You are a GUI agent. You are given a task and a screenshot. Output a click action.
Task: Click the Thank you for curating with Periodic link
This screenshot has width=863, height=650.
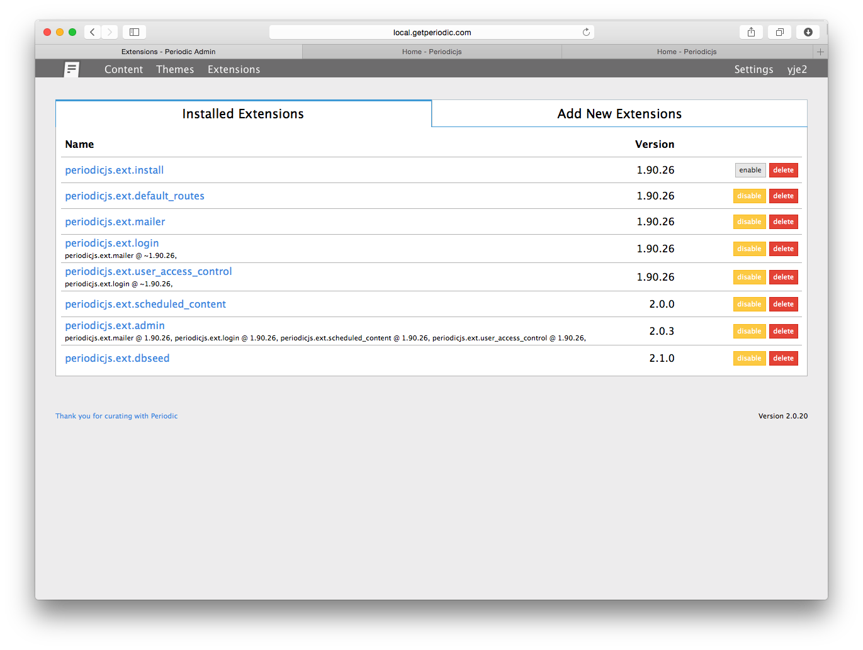click(116, 416)
